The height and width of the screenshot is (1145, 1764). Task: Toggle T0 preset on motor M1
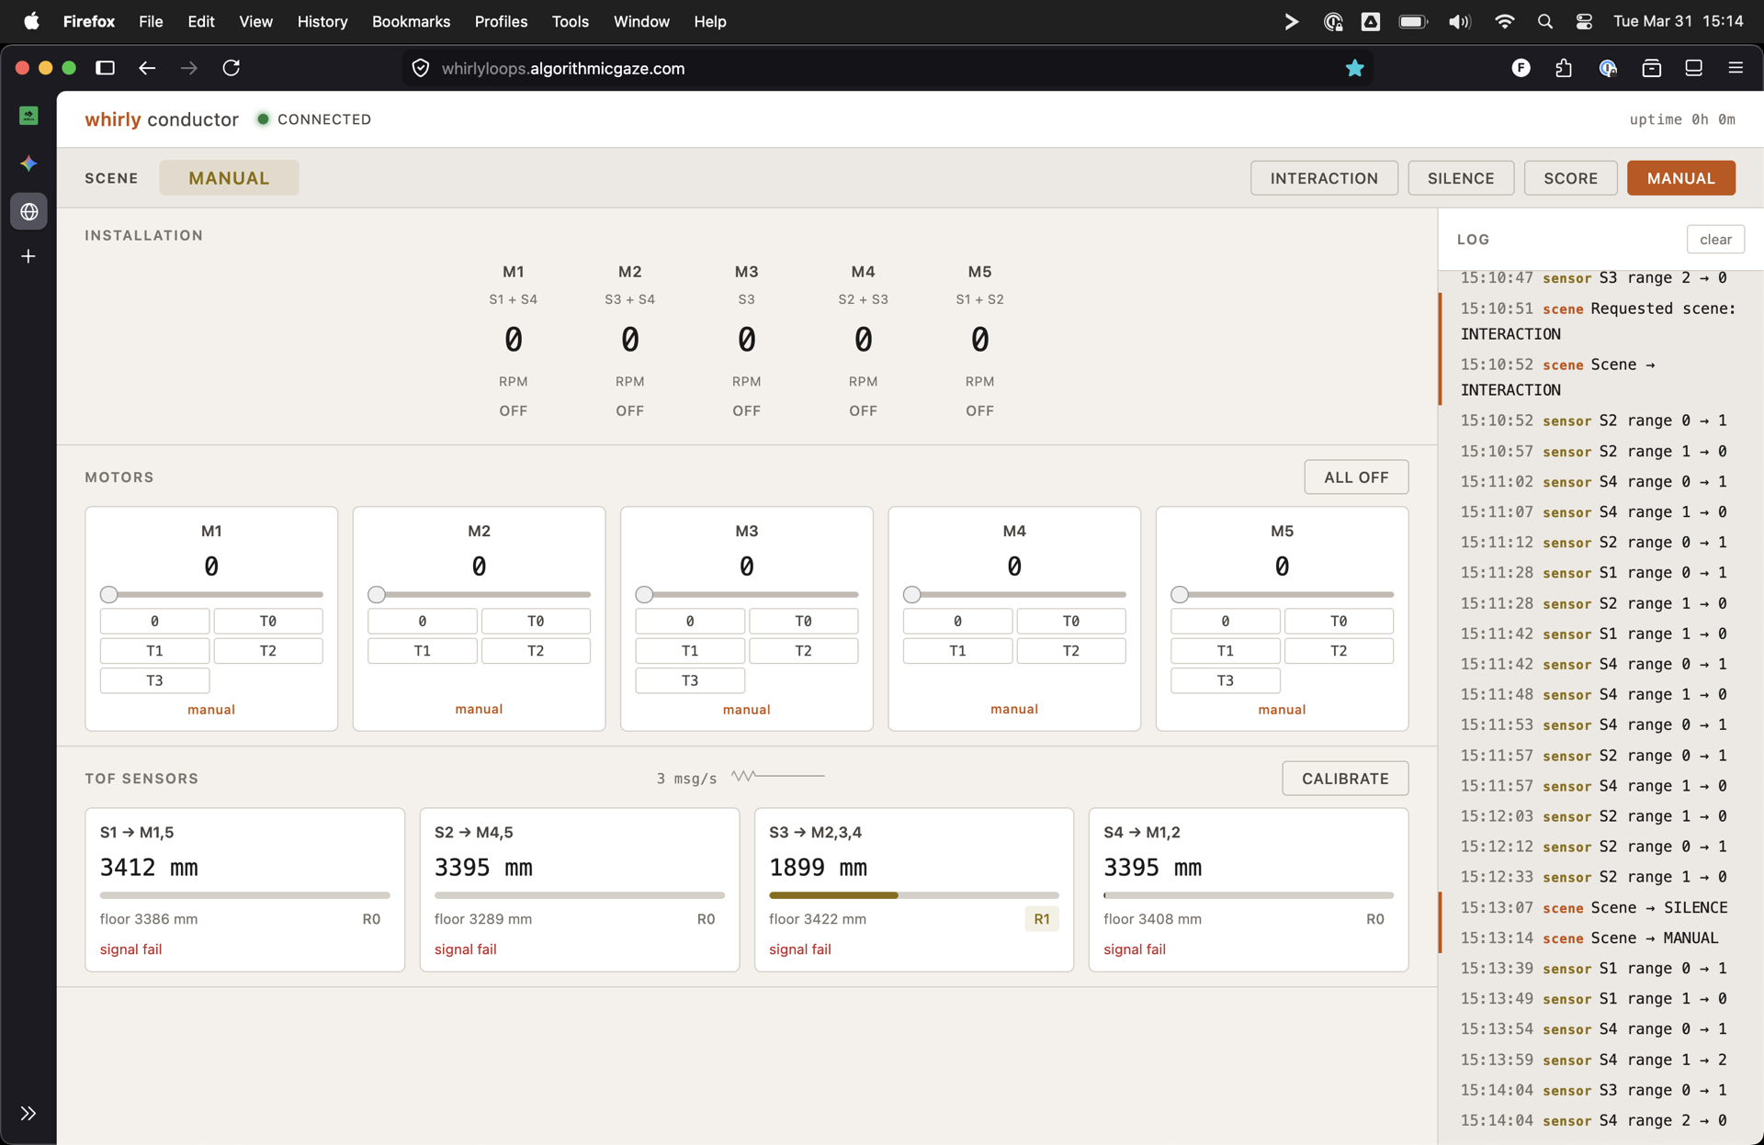coord(267,621)
